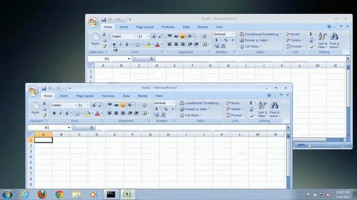Click Paste in the Book2 ribbon
Viewport: 357px width, 200px height.
coord(35,109)
